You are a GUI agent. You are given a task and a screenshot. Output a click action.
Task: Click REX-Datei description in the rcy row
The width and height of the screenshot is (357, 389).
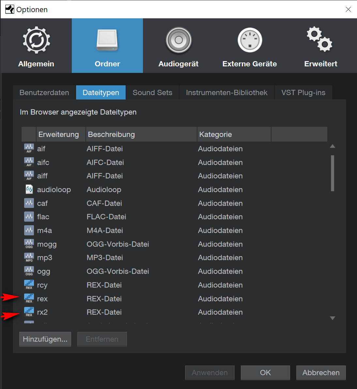coord(104,285)
